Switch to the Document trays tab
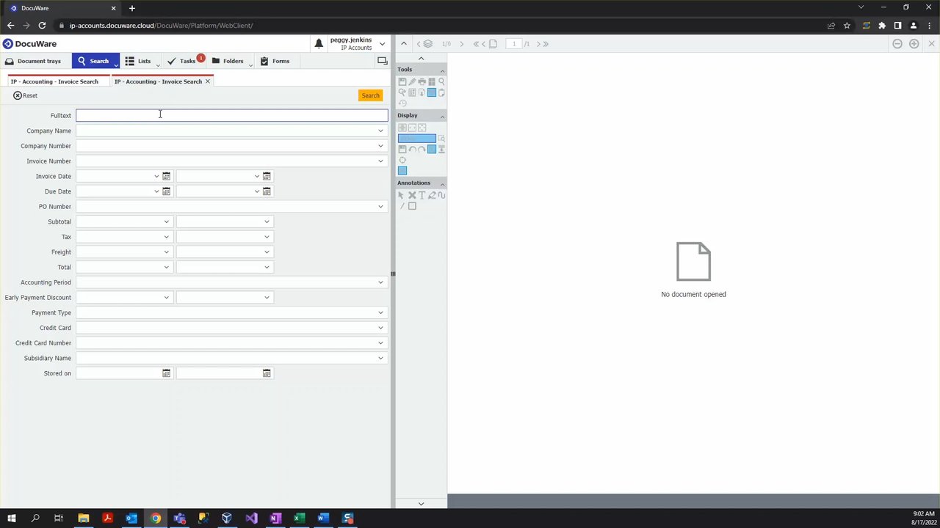This screenshot has width=940, height=528. coord(33,61)
